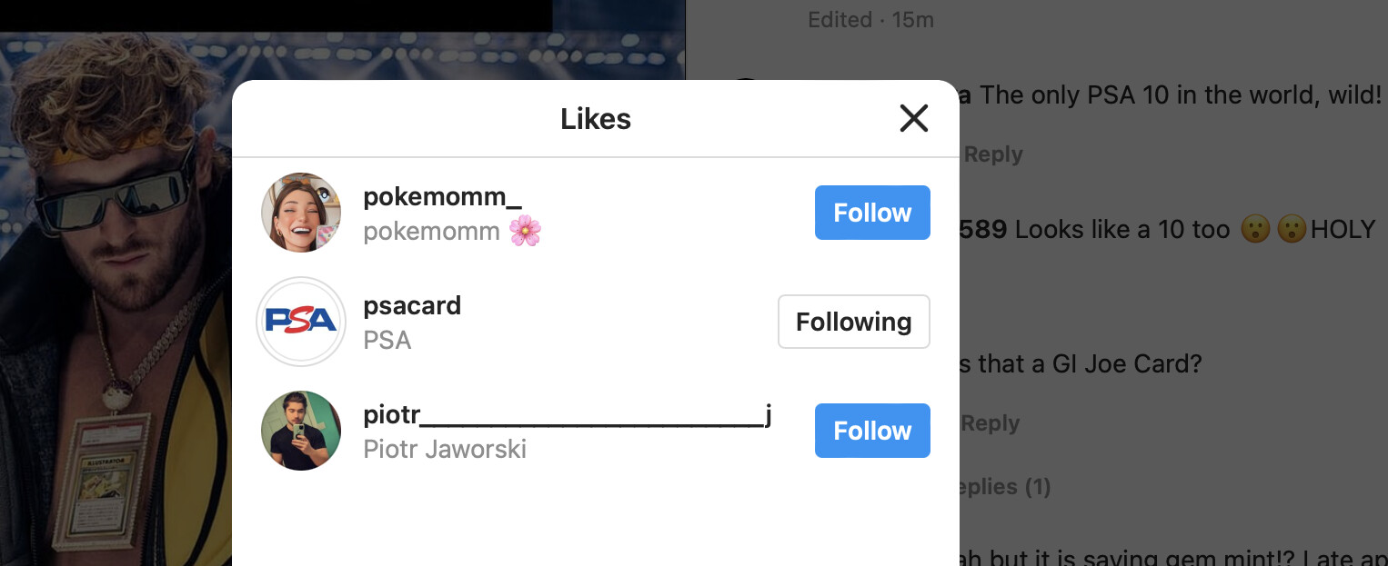Viewport: 1388px width, 566px height.
Task: Select the Likes dialog title
Action: [596, 119]
